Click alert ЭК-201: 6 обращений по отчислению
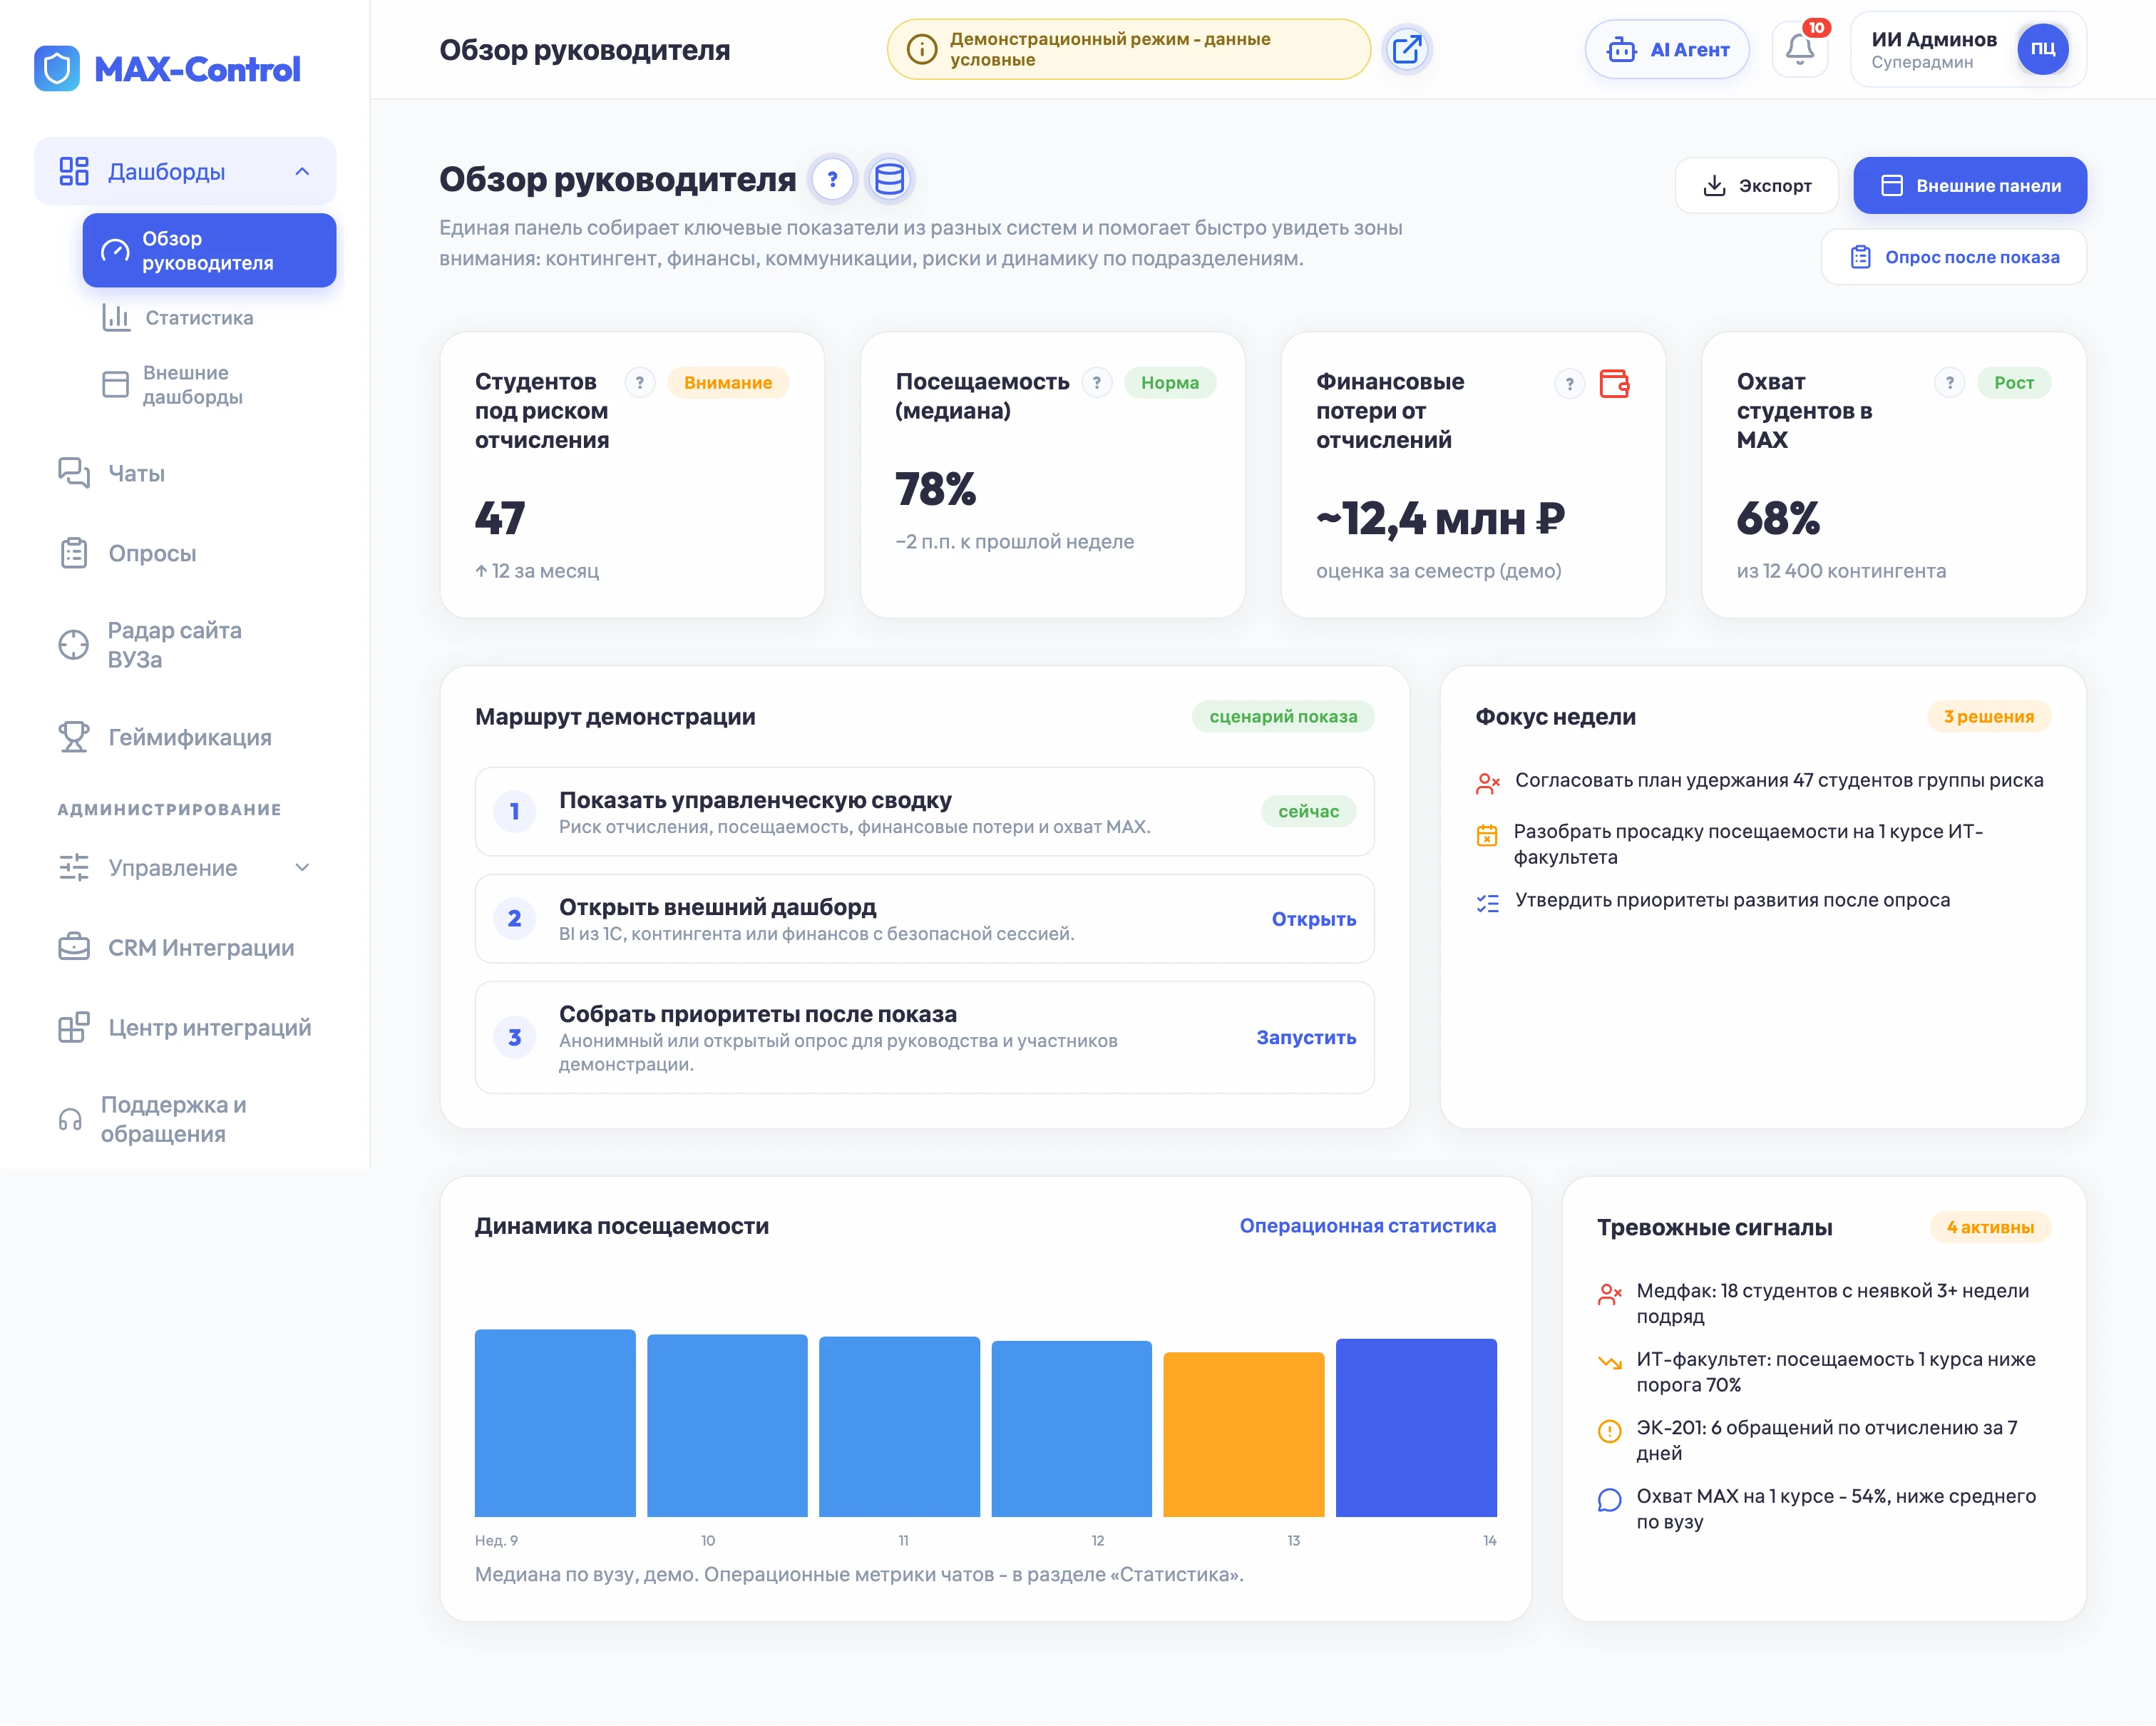The image size is (2156, 1726). [1822, 1441]
